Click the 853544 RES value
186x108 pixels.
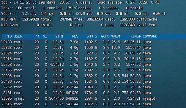(x=72, y=87)
